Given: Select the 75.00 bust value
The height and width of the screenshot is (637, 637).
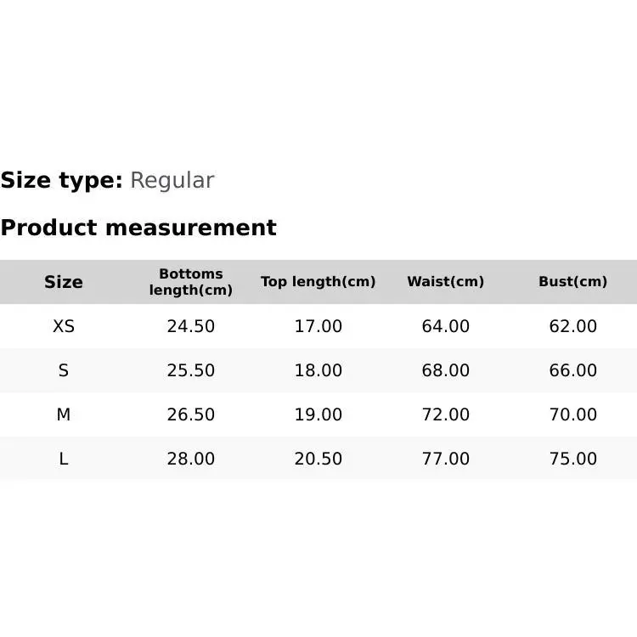Looking at the screenshot, I should (573, 459).
